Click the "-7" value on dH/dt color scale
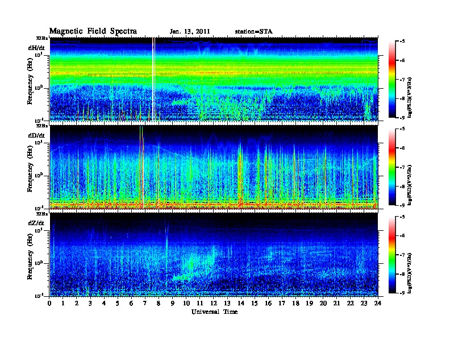450x348 pixels. click(402, 80)
